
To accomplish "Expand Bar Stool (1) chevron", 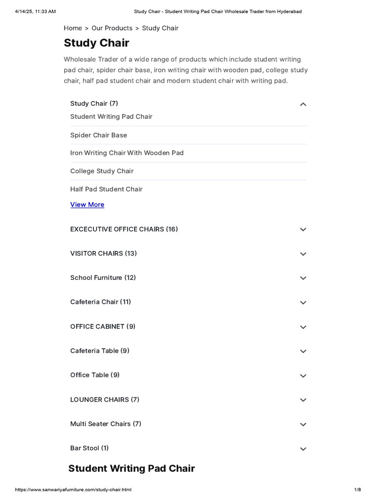I will tap(303, 449).
